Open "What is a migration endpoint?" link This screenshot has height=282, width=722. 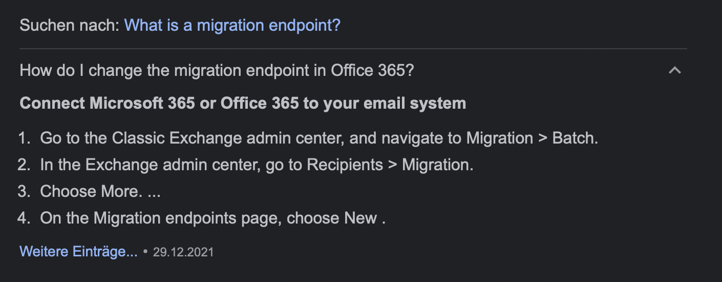pos(232,25)
